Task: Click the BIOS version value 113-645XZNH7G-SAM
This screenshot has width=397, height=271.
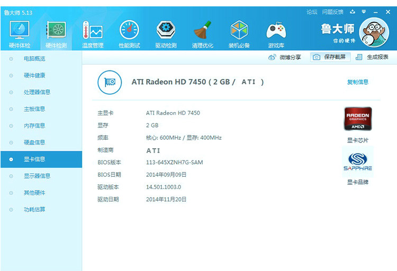Action: (175, 162)
